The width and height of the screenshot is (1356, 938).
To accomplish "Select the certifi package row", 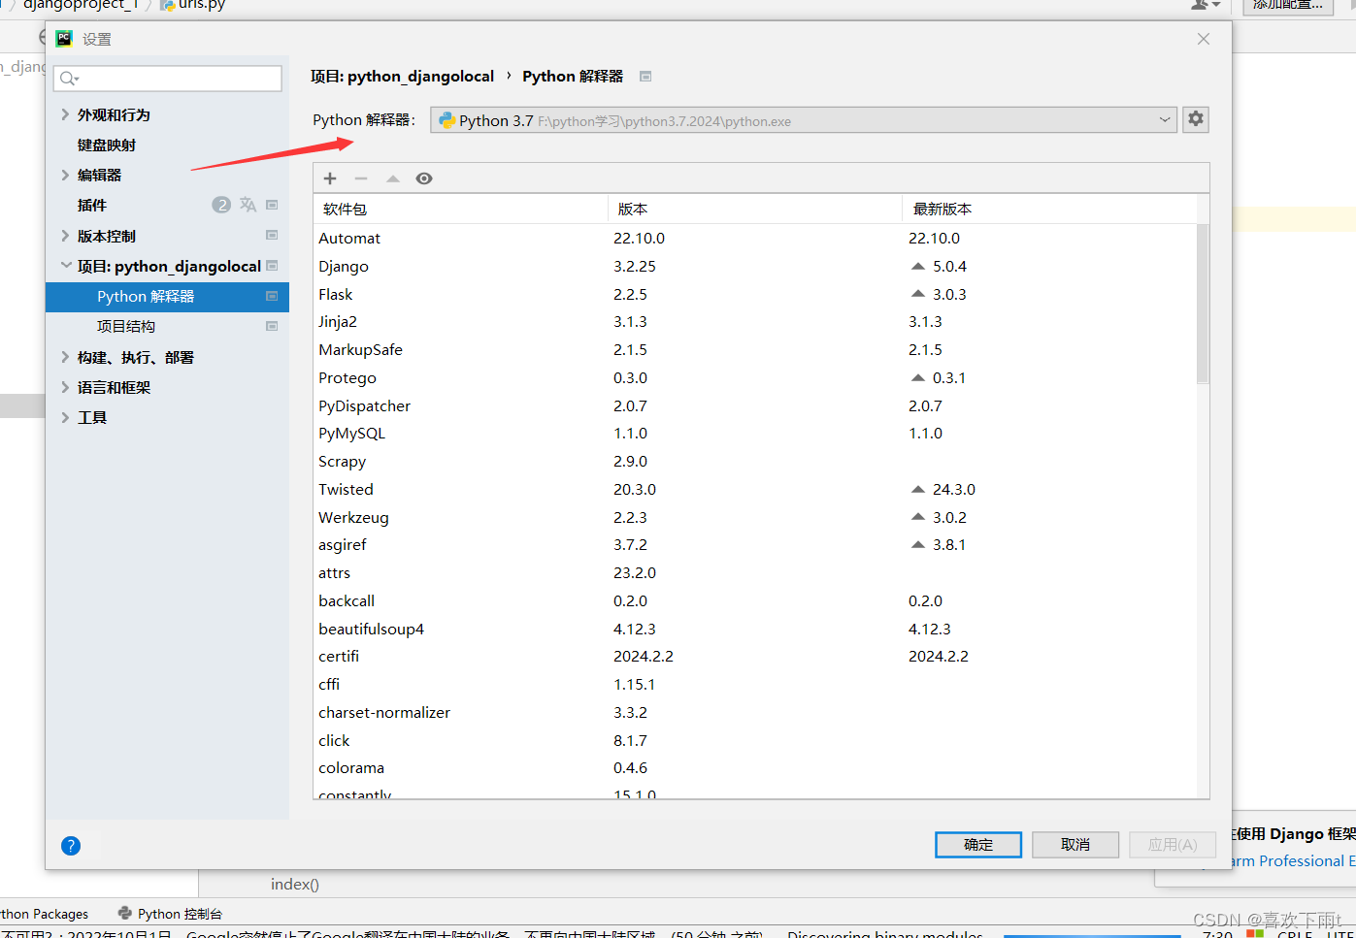I will [x=755, y=657].
